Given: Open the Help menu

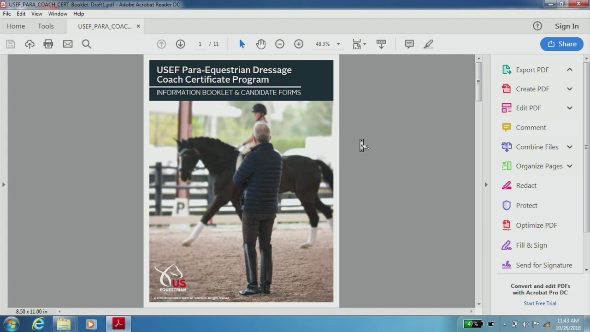Looking at the screenshot, I should [x=78, y=14].
